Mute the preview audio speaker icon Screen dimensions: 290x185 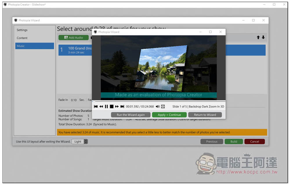pos(157,106)
